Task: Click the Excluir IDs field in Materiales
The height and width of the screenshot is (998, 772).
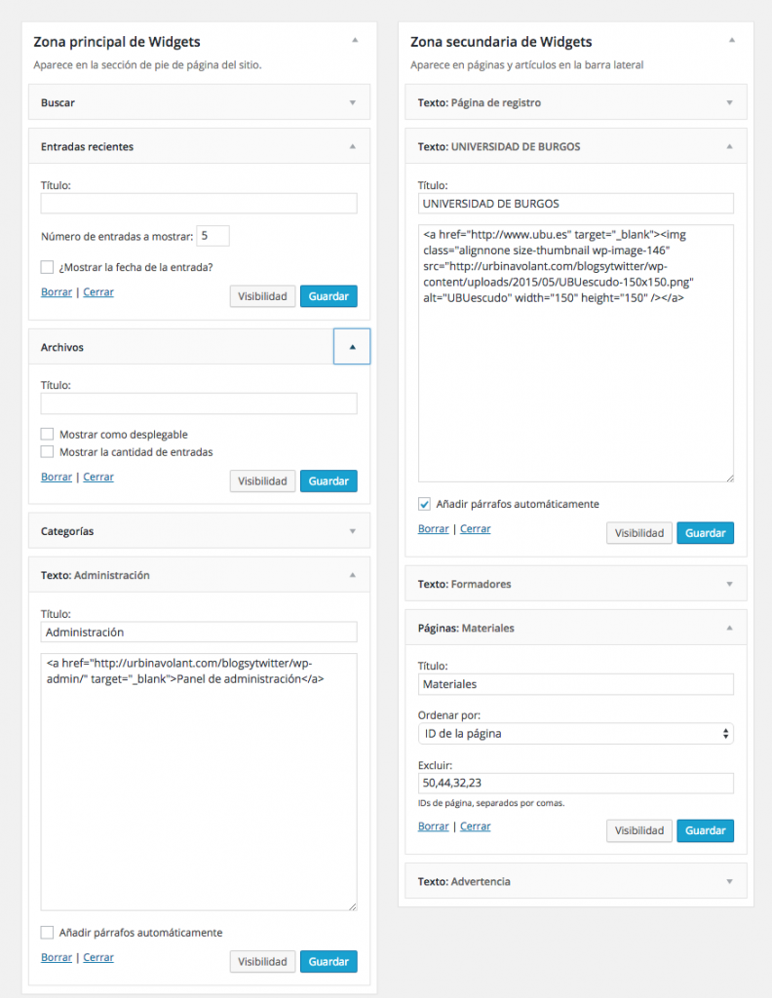Action: tap(575, 784)
